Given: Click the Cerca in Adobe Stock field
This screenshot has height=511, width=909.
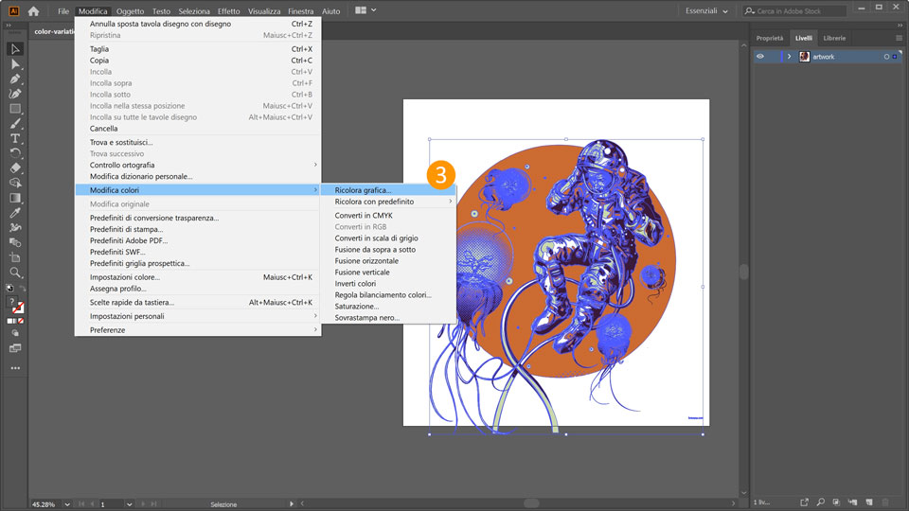Looking at the screenshot, I should [795, 11].
